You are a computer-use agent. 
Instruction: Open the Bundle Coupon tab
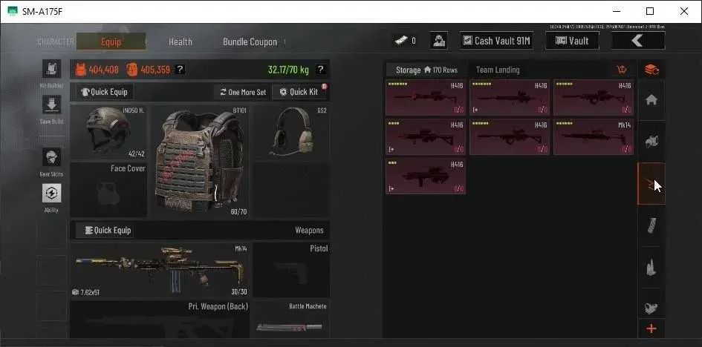(x=250, y=42)
